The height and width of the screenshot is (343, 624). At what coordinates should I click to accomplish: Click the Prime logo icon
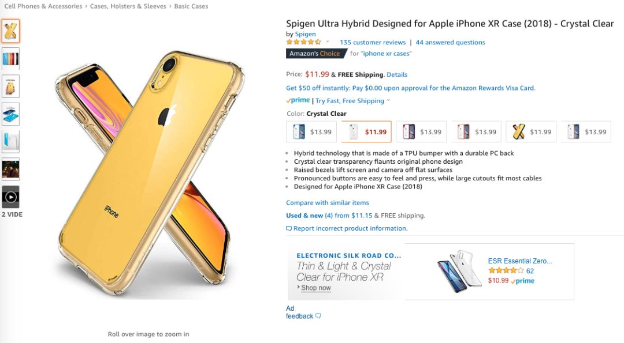pyautogui.click(x=298, y=100)
